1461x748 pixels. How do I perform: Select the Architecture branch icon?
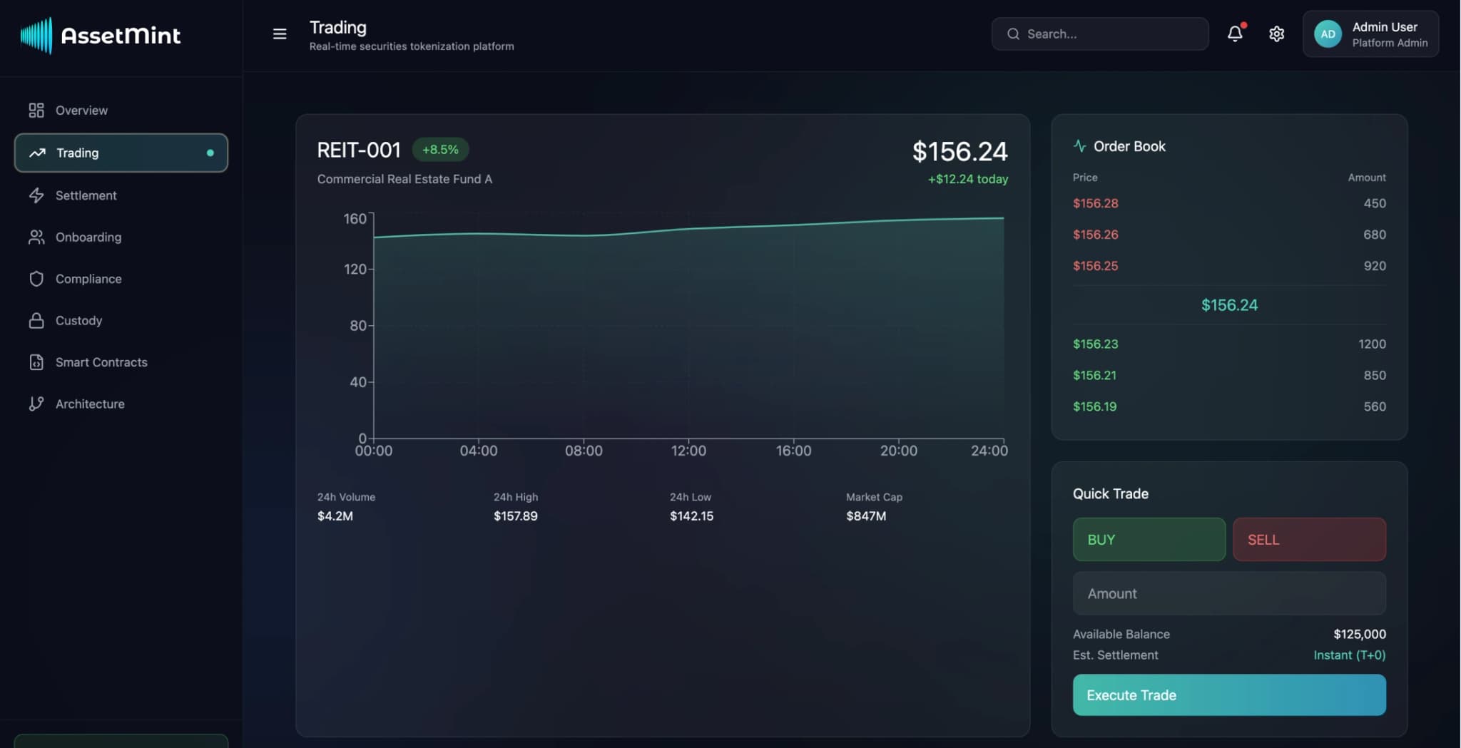[x=36, y=404]
